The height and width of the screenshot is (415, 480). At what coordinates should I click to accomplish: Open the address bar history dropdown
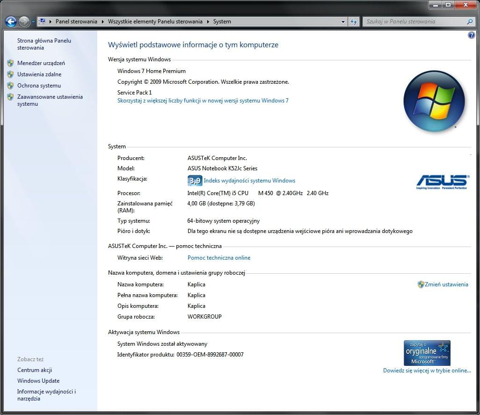click(343, 22)
